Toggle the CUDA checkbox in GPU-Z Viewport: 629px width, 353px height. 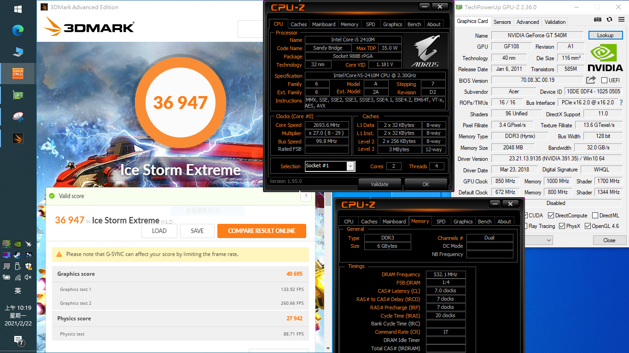tap(525, 215)
